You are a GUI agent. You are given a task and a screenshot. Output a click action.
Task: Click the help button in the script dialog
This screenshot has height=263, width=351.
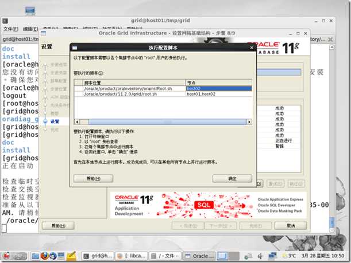pos(93,178)
